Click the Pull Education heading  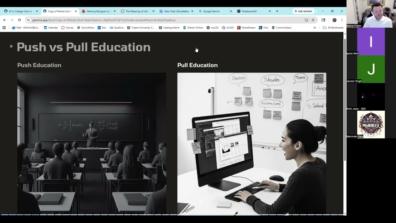click(x=197, y=65)
